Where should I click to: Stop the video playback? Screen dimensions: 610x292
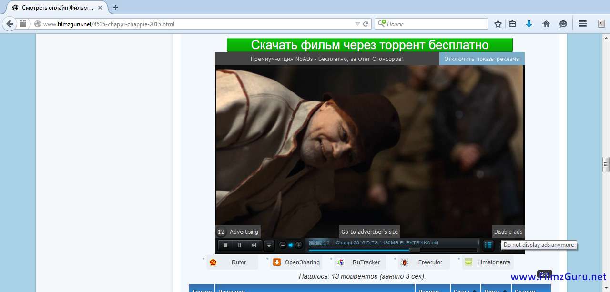pos(225,245)
